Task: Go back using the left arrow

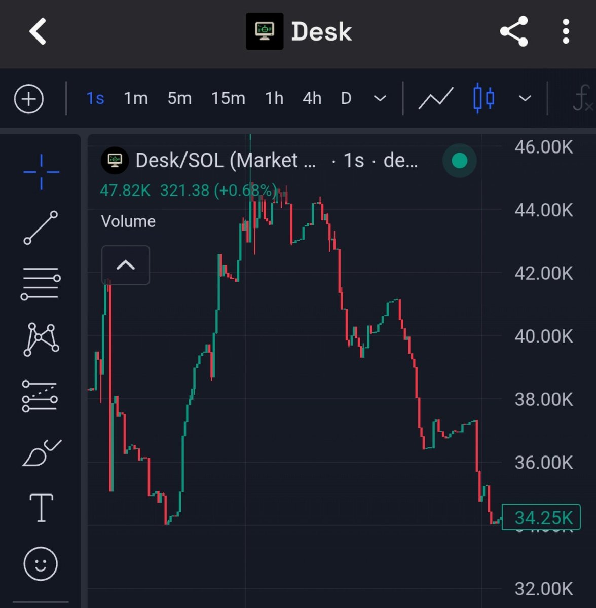Action: point(38,31)
